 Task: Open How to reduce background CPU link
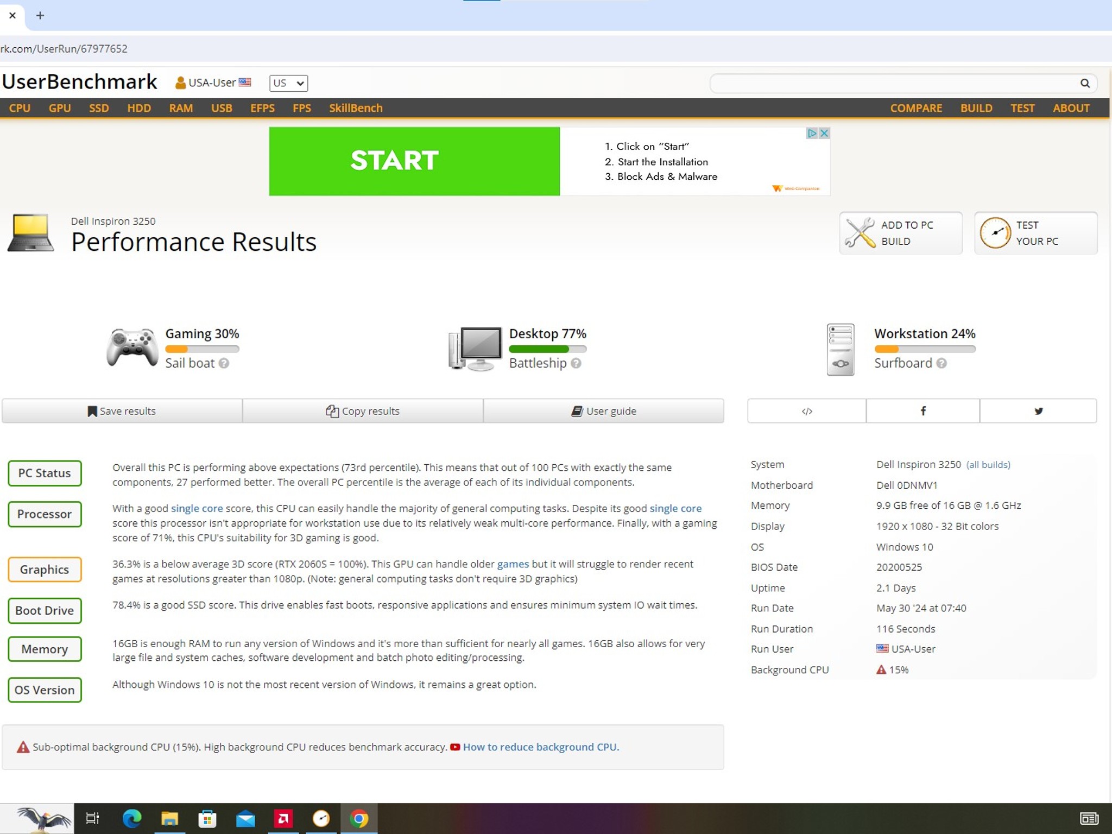click(x=541, y=747)
